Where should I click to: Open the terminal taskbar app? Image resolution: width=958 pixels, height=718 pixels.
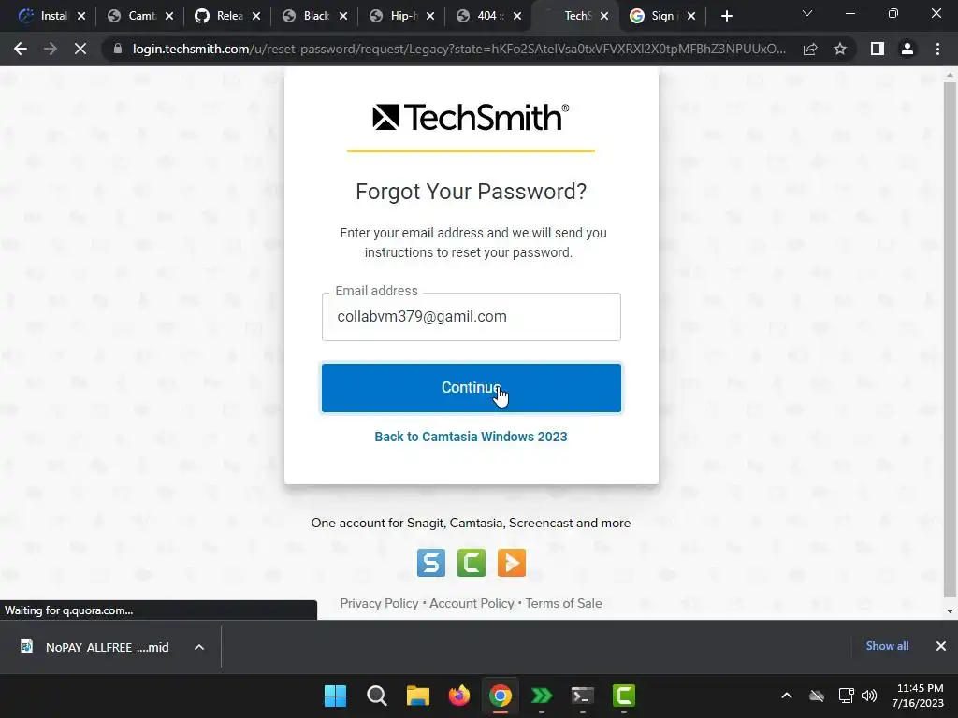click(582, 696)
